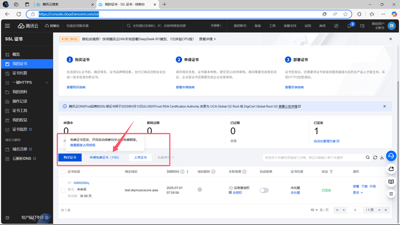
Task: Open the 查看购买指南 link
Action: [x=76, y=87]
